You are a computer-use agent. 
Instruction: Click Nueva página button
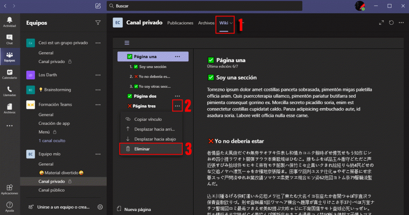[134, 209]
